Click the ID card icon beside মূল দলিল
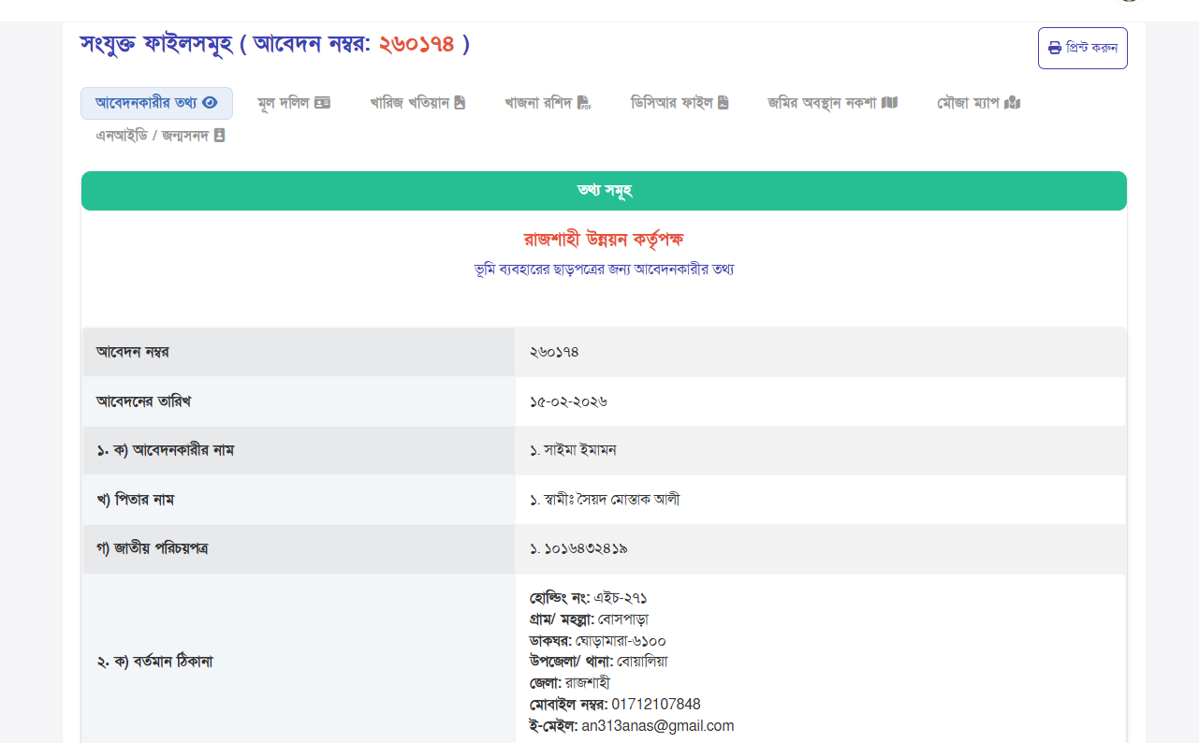This screenshot has width=1199, height=743. tap(322, 103)
